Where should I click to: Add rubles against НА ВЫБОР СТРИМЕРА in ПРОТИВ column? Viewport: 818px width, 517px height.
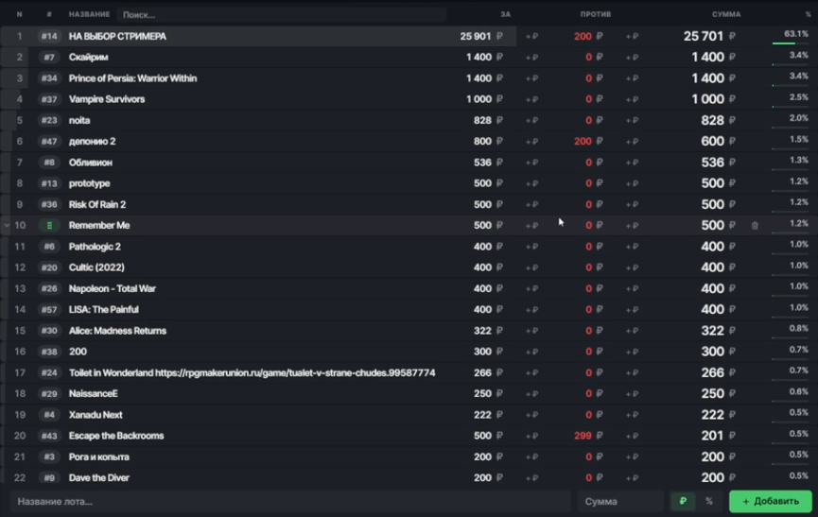(632, 37)
